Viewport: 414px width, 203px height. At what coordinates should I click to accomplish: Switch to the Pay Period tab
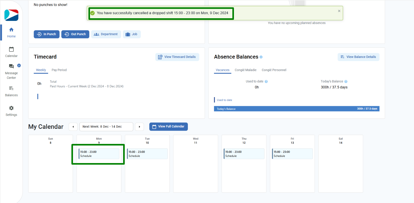[59, 70]
